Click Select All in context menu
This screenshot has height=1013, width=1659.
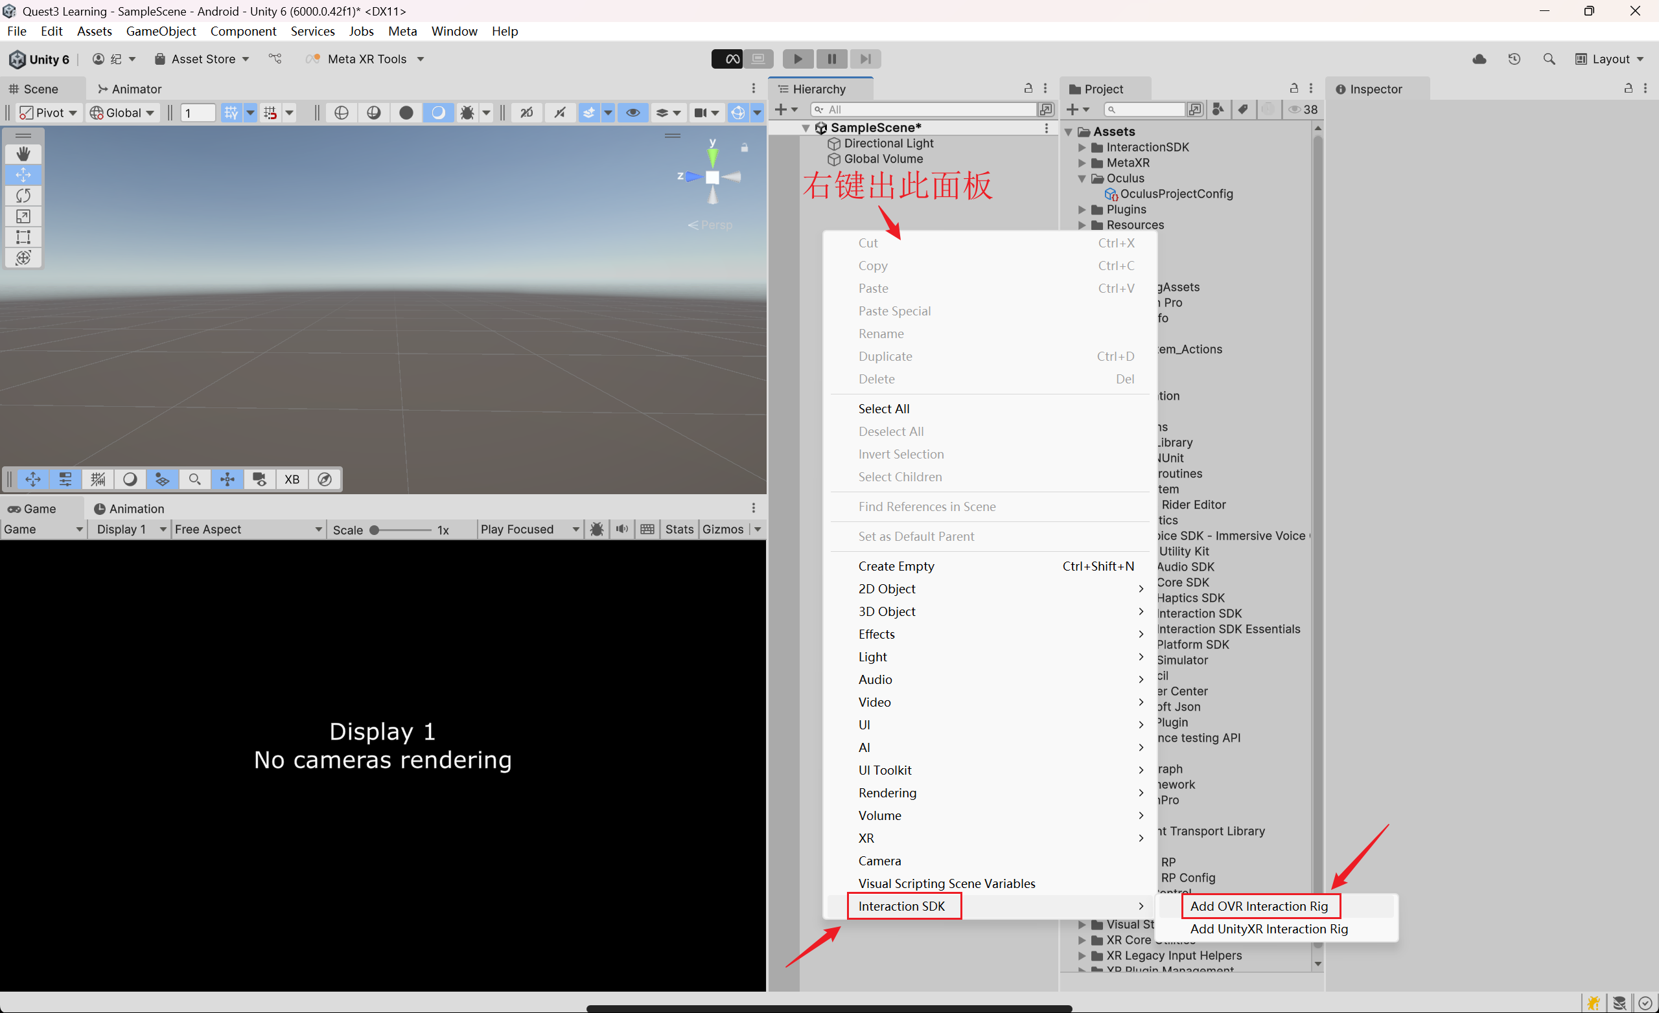click(990, 409)
